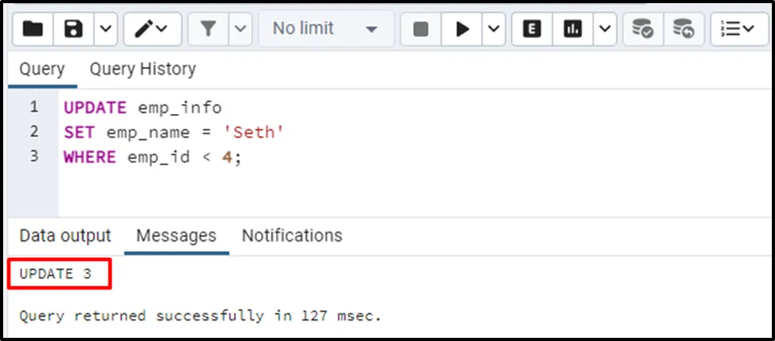Expand the filter options dropdown arrow
Viewport: 775px width, 341px height.
click(240, 29)
